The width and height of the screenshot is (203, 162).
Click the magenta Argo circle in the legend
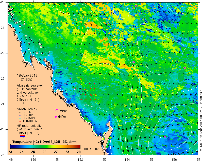tap(57, 111)
